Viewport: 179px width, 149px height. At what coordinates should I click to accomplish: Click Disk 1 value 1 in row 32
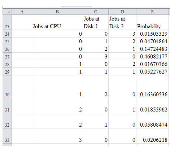click(x=96, y=121)
